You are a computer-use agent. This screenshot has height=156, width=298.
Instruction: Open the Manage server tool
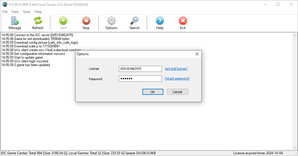[15, 23]
